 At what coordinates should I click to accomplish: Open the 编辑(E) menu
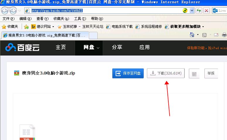coord(26,19)
